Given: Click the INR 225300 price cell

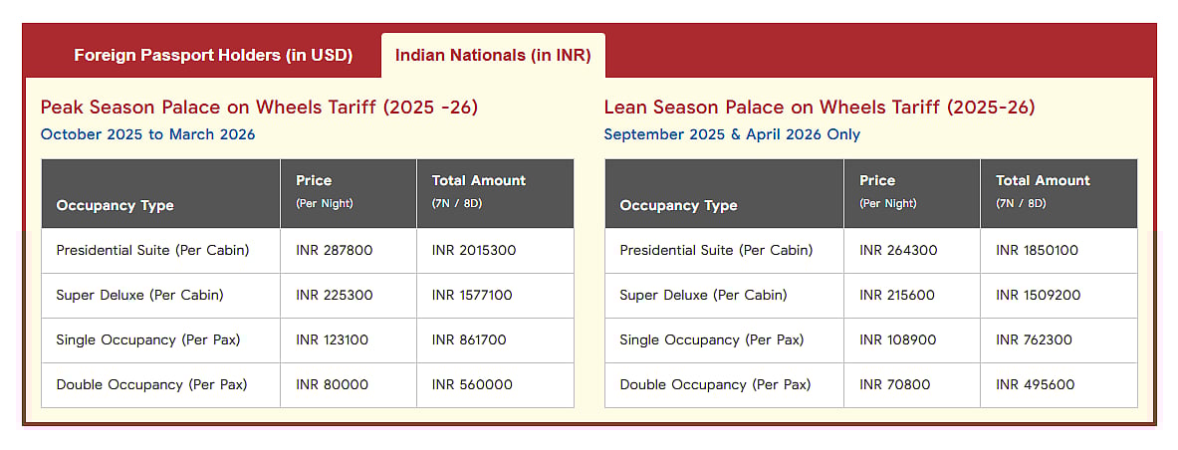Looking at the screenshot, I should click(334, 296).
